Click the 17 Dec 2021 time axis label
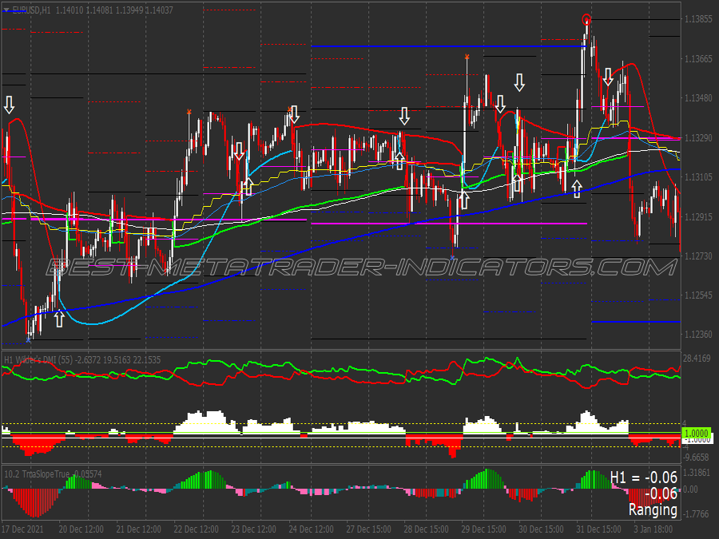719x539 pixels. 23,529
